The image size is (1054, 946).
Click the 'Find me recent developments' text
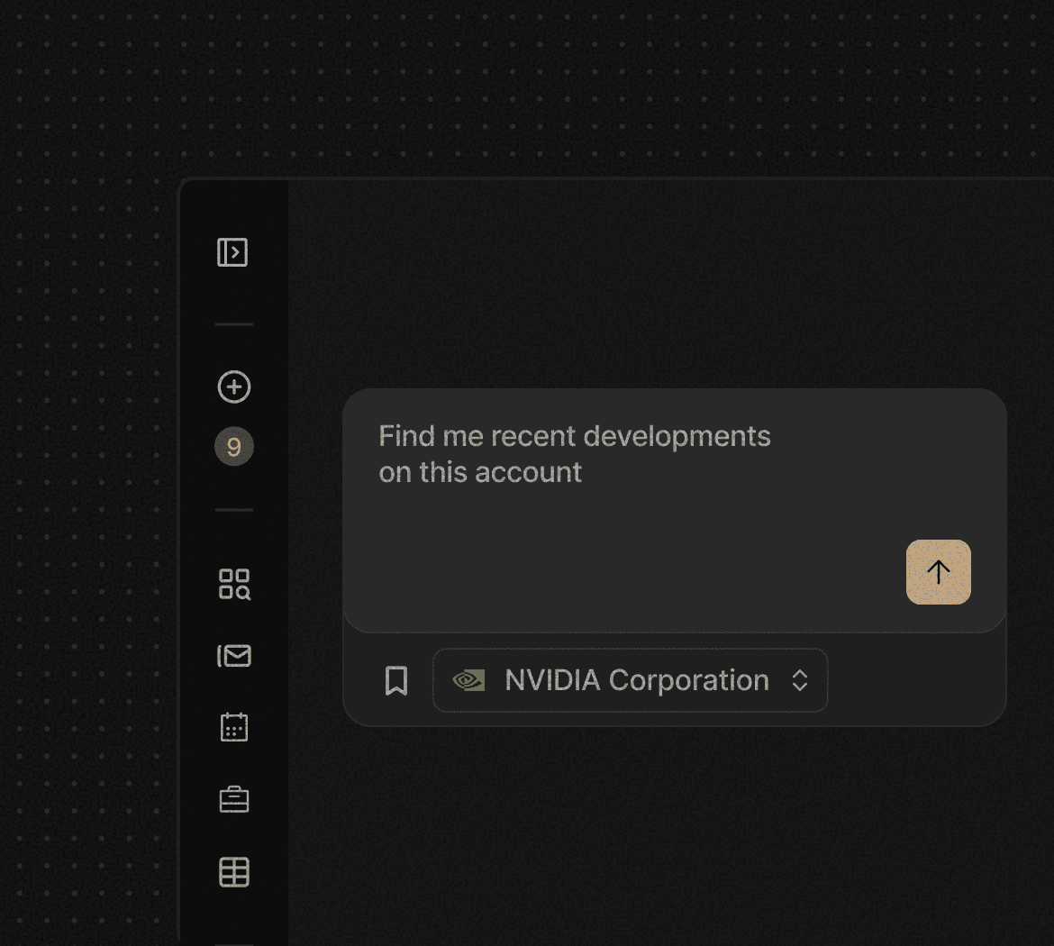(x=574, y=436)
